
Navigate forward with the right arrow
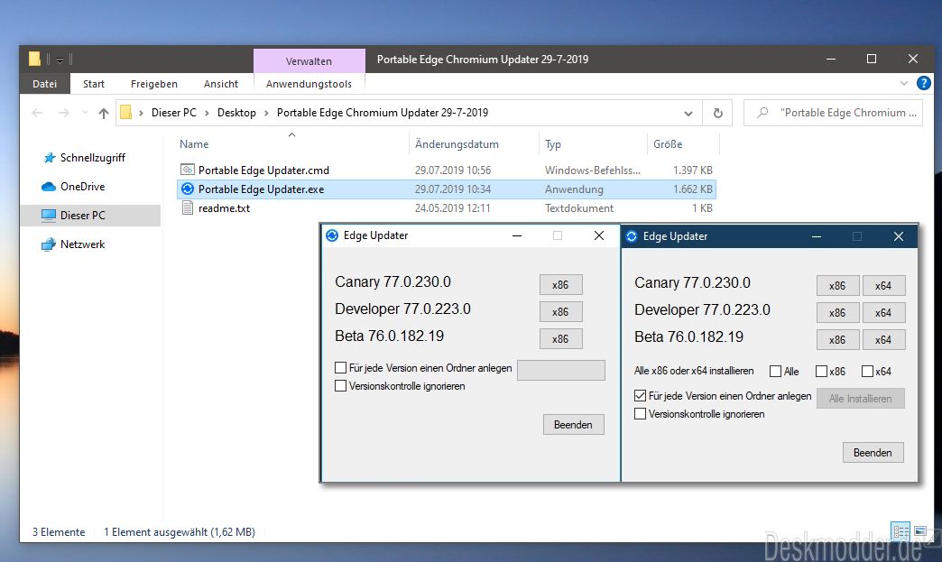(x=64, y=113)
